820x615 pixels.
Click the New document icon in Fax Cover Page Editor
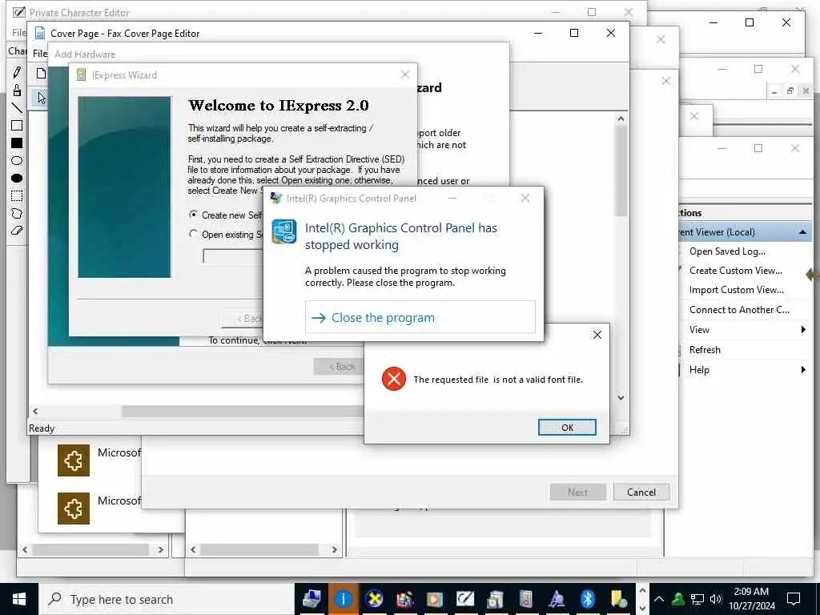[x=41, y=73]
